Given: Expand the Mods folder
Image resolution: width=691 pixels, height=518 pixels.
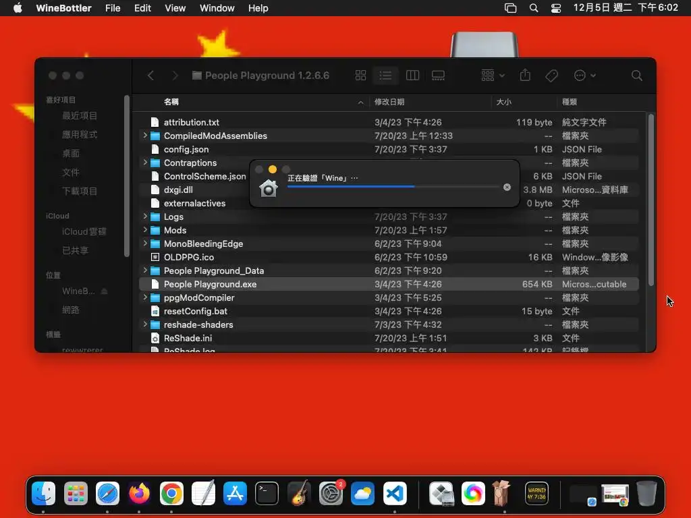Looking at the screenshot, I should [x=145, y=230].
